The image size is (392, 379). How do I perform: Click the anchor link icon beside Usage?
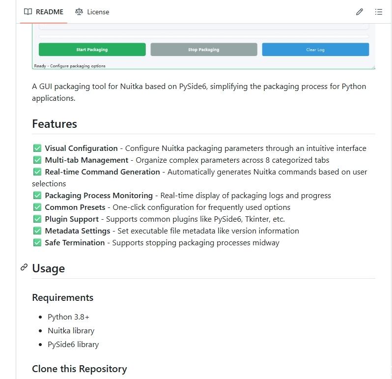[24, 268]
